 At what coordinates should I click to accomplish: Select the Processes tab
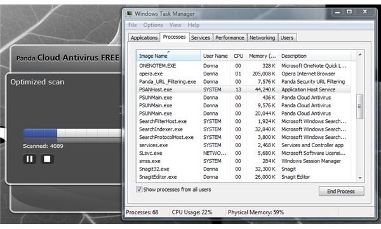tap(174, 37)
